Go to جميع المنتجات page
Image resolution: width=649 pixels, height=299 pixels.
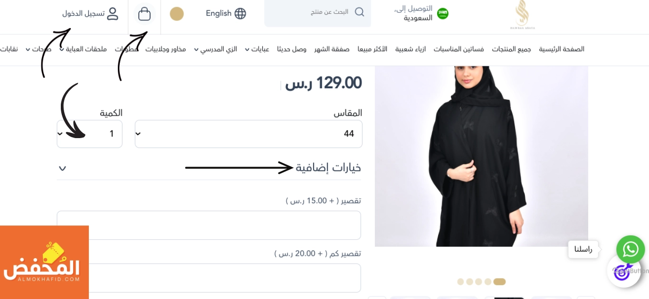[x=511, y=49]
